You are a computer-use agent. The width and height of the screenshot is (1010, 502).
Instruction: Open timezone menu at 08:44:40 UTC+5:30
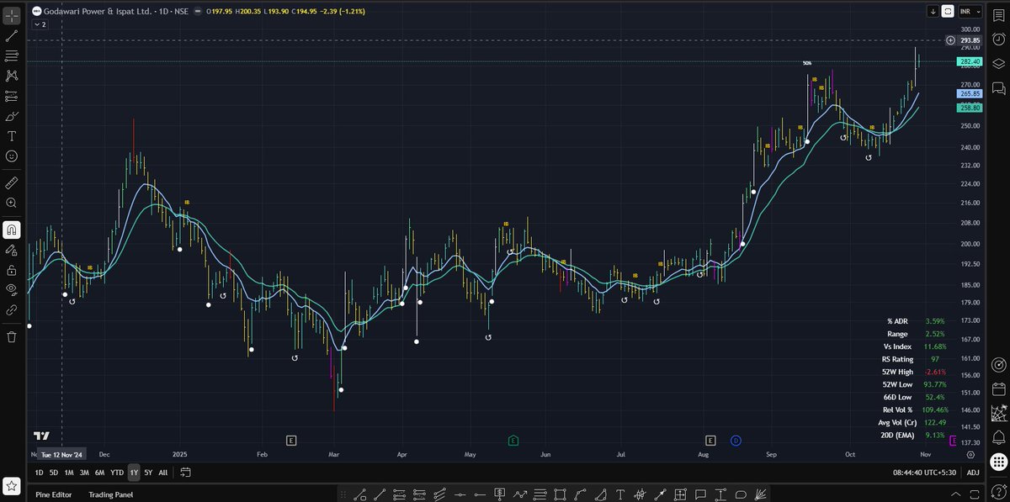[x=926, y=473]
